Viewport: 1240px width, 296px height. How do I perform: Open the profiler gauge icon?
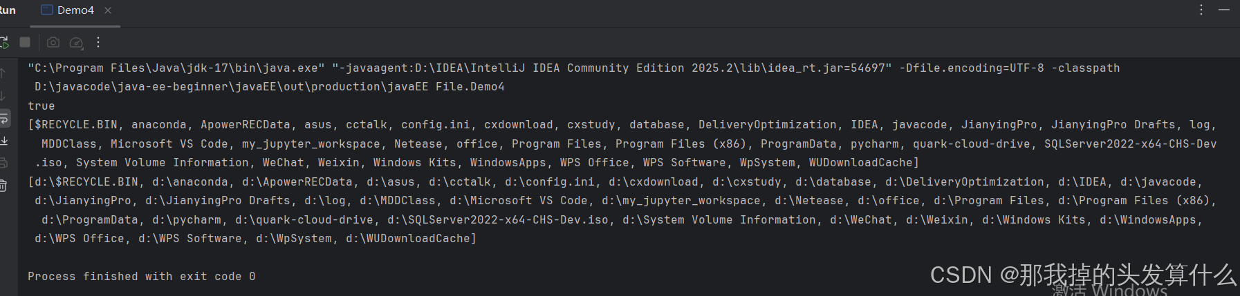tap(76, 43)
